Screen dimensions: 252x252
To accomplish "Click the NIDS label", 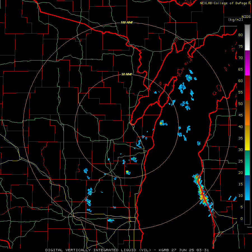I will point(246,17).
